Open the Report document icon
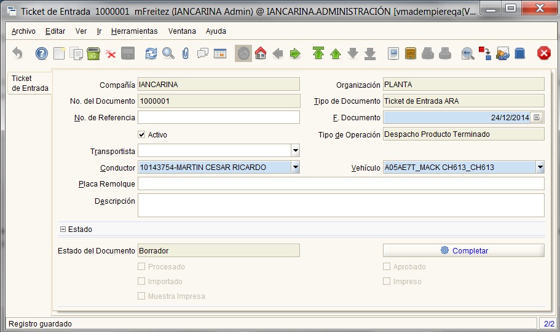 pyautogui.click(x=393, y=53)
